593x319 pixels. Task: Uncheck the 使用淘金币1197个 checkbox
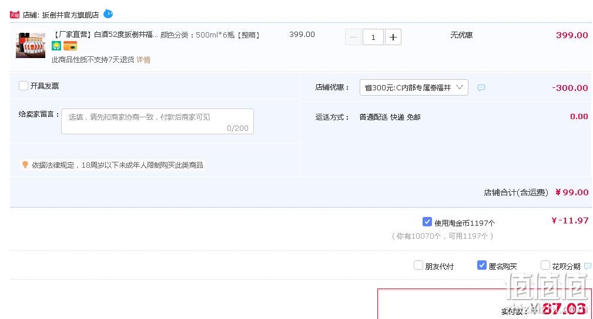427,222
